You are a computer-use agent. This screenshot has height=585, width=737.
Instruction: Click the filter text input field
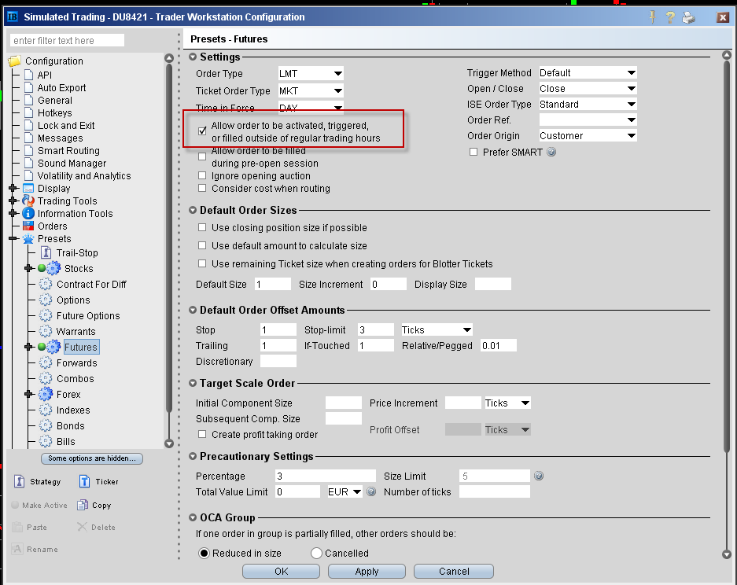click(67, 40)
